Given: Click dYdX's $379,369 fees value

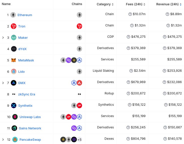Looking at the screenshot, I should pyautogui.click(x=138, y=48).
